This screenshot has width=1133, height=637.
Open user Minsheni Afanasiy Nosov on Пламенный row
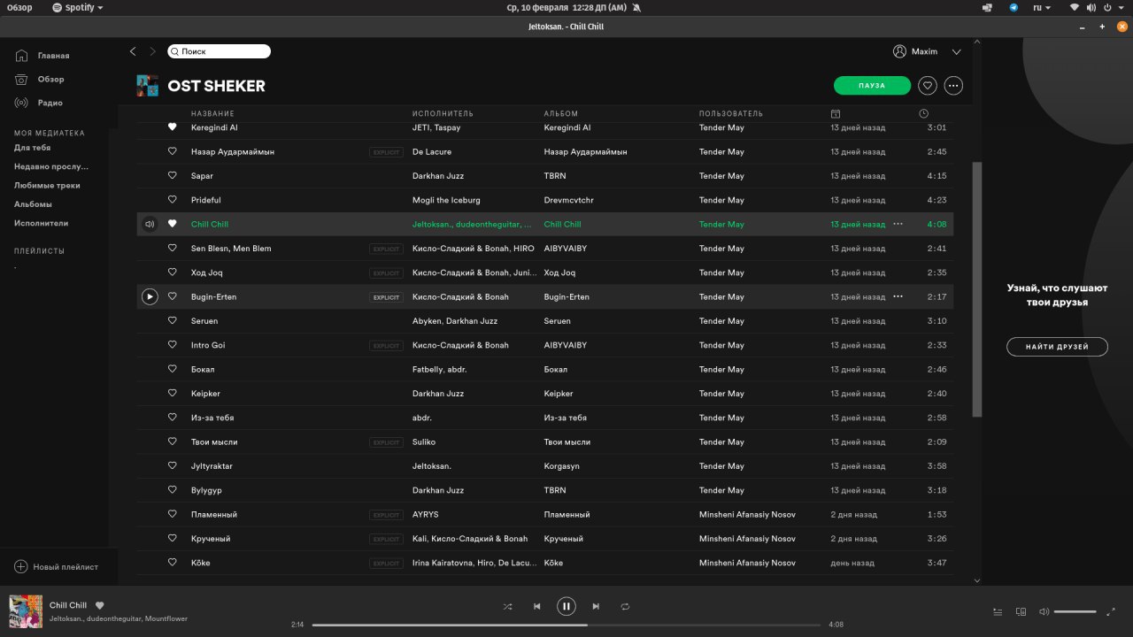coord(747,514)
